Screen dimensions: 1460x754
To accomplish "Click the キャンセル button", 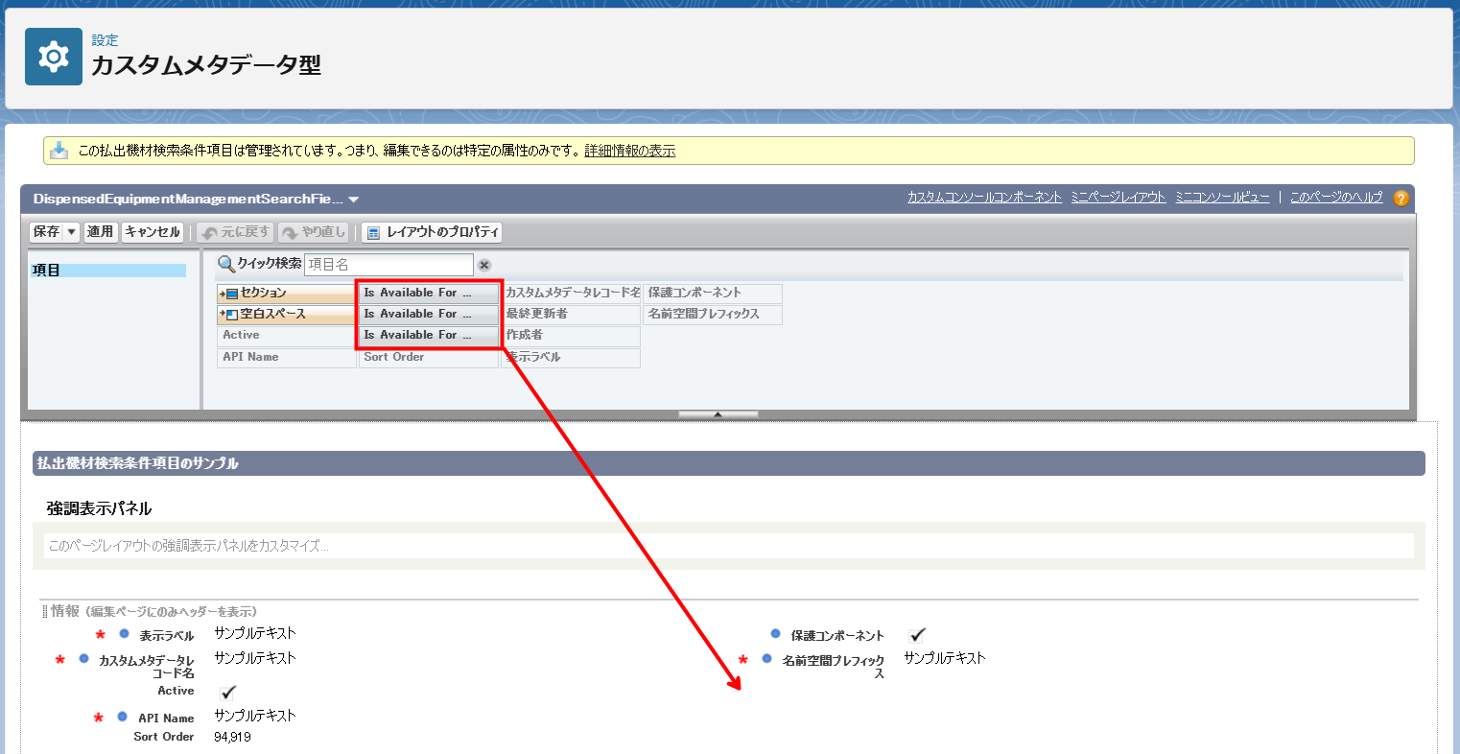I will pos(153,232).
